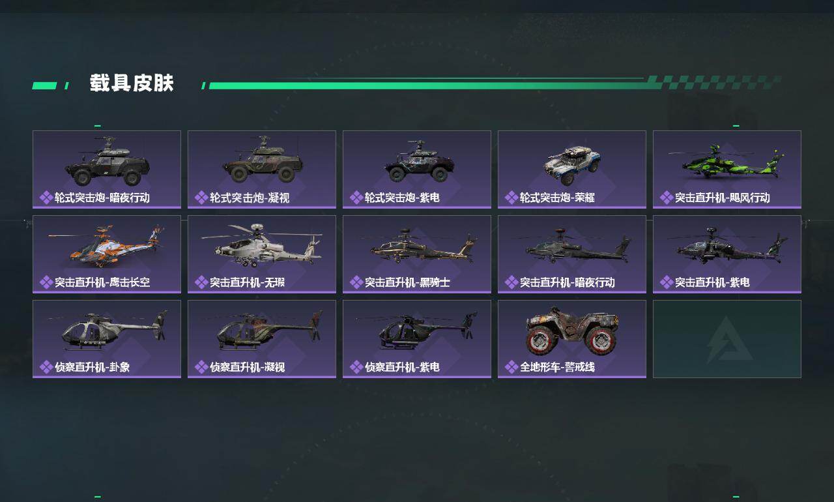Select the grey 突击直升机-无限 helicopter

click(262, 254)
